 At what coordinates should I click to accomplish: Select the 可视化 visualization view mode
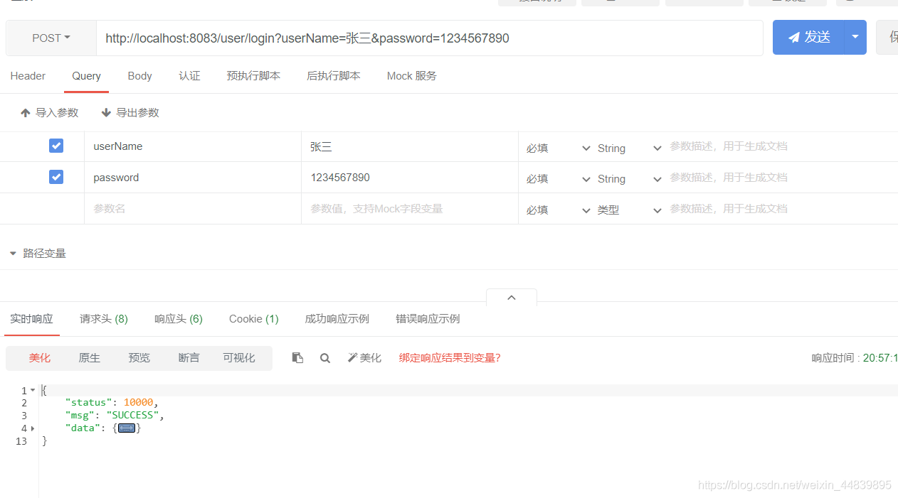point(239,358)
